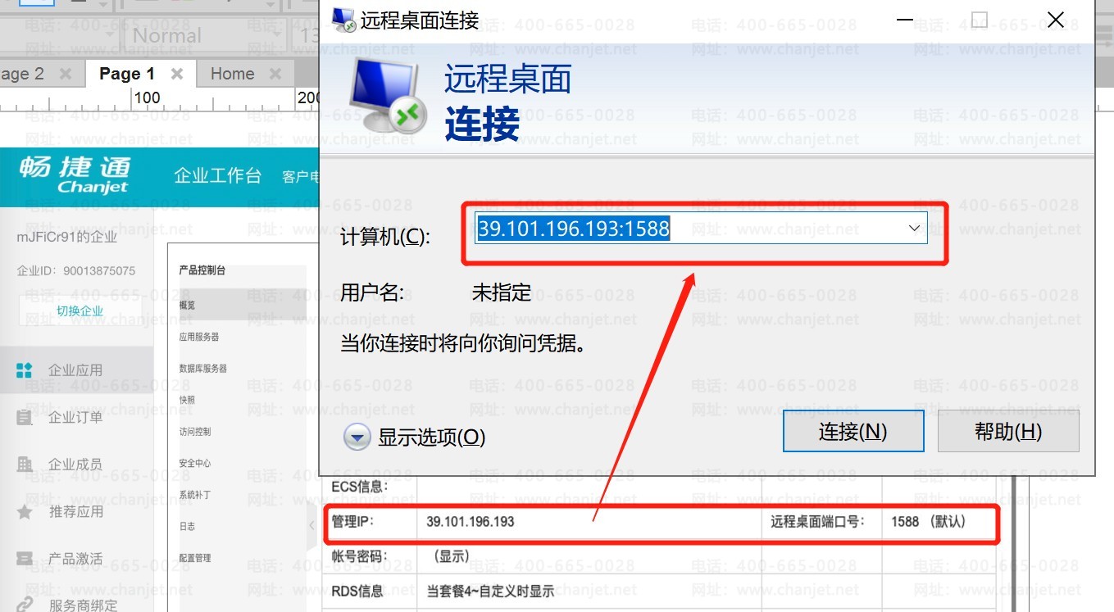Click the 推荐应用 star icon
Image resolution: width=1114 pixels, height=612 pixels.
pyautogui.click(x=25, y=512)
